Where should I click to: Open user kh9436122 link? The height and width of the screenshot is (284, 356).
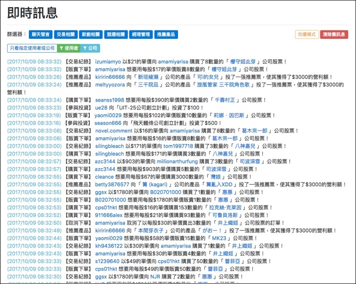[109, 246]
